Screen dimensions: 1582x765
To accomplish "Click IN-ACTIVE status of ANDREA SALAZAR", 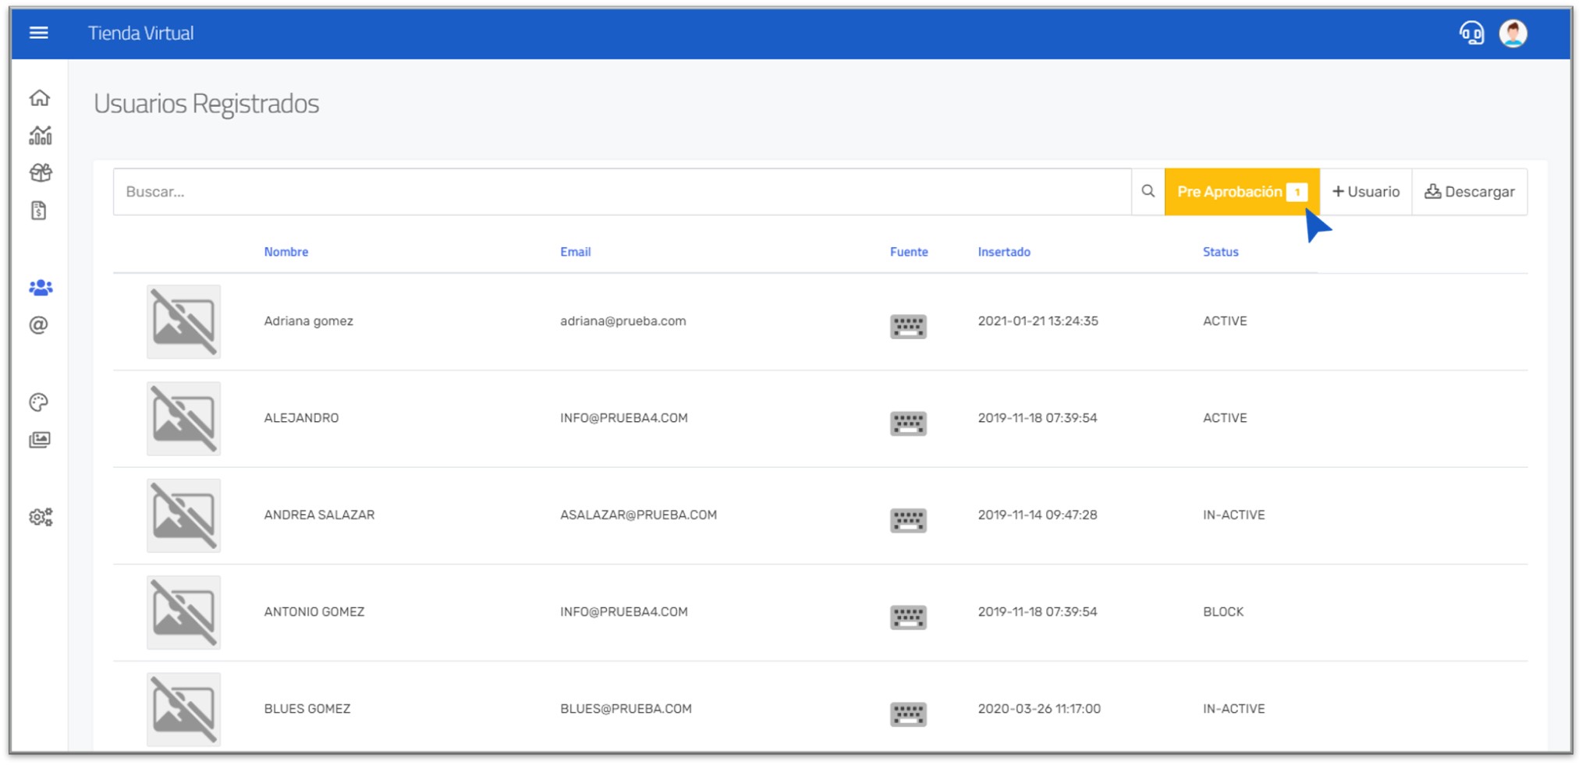I will pos(1234,515).
